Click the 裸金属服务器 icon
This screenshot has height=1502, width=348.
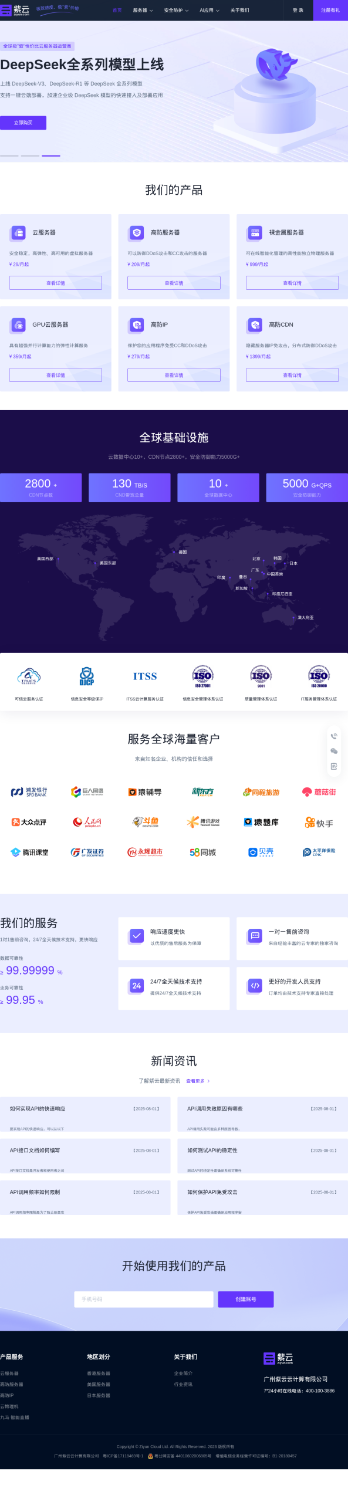coord(255,233)
